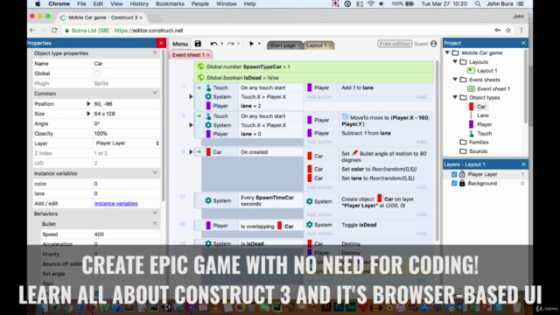Collapse the Instance variables section

155,173
